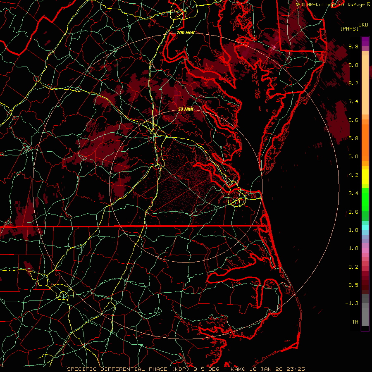
Task: Click the 5.0 scale label
Action: click(353, 157)
